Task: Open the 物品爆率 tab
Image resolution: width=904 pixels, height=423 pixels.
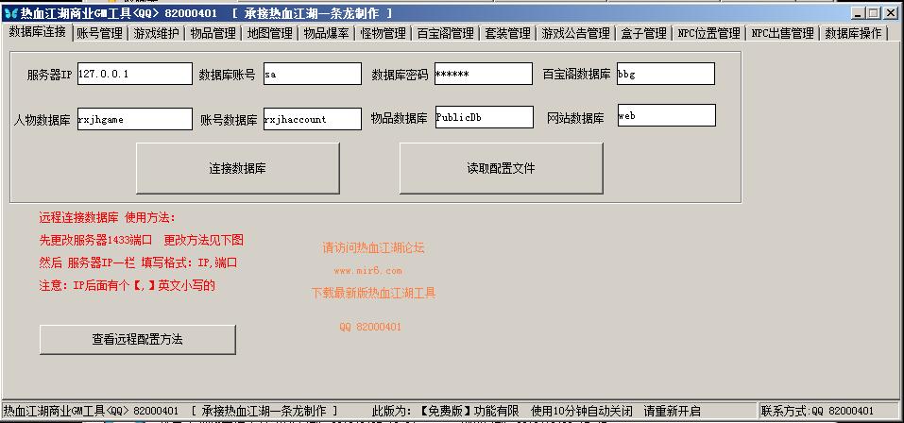Action: (x=326, y=34)
